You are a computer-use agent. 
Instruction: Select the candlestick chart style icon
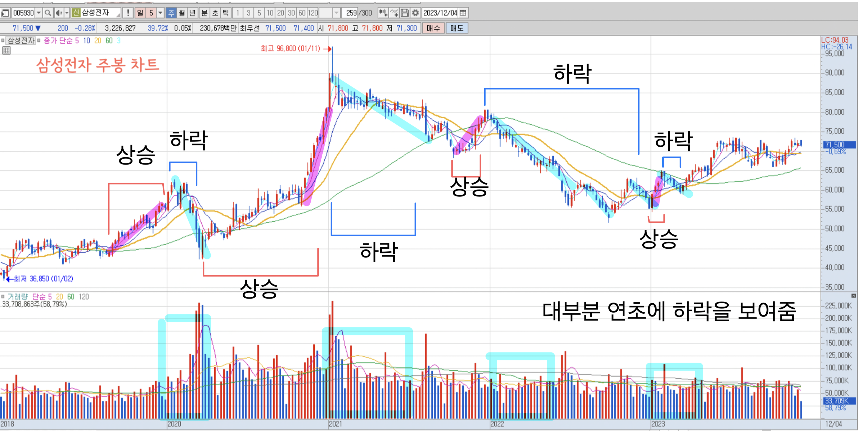(383, 13)
